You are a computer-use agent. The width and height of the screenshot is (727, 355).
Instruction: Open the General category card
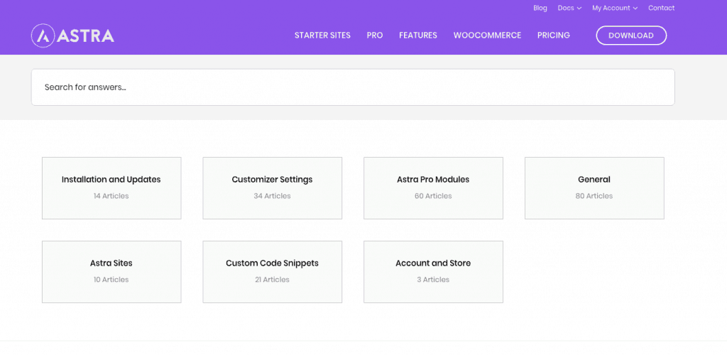(594, 188)
